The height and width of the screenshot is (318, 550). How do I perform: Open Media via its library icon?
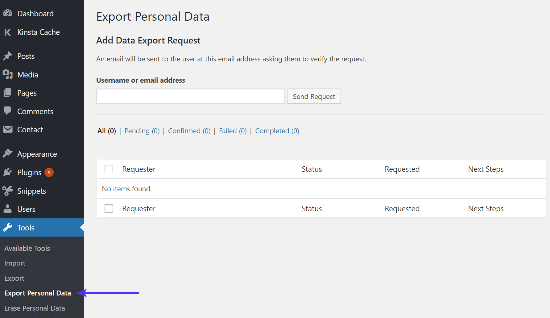pos(8,74)
